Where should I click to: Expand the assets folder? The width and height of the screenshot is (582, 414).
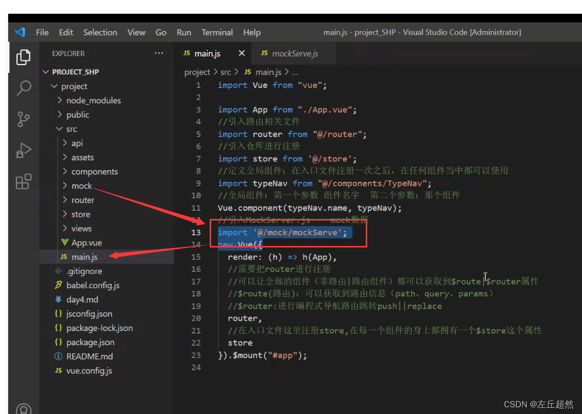(x=65, y=157)
